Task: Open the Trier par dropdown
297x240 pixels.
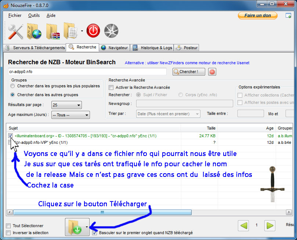Action: [168, 114]
